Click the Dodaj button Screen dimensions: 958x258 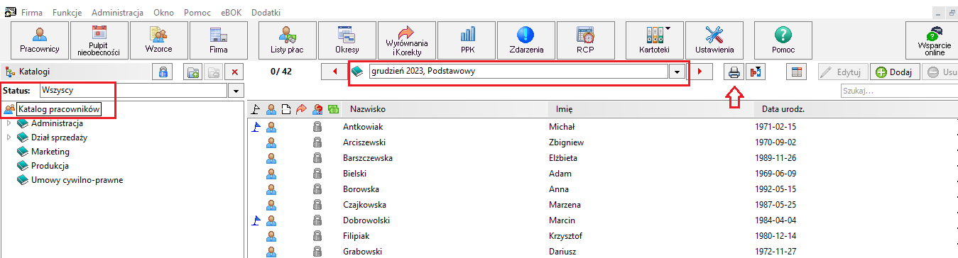point(895,72)
